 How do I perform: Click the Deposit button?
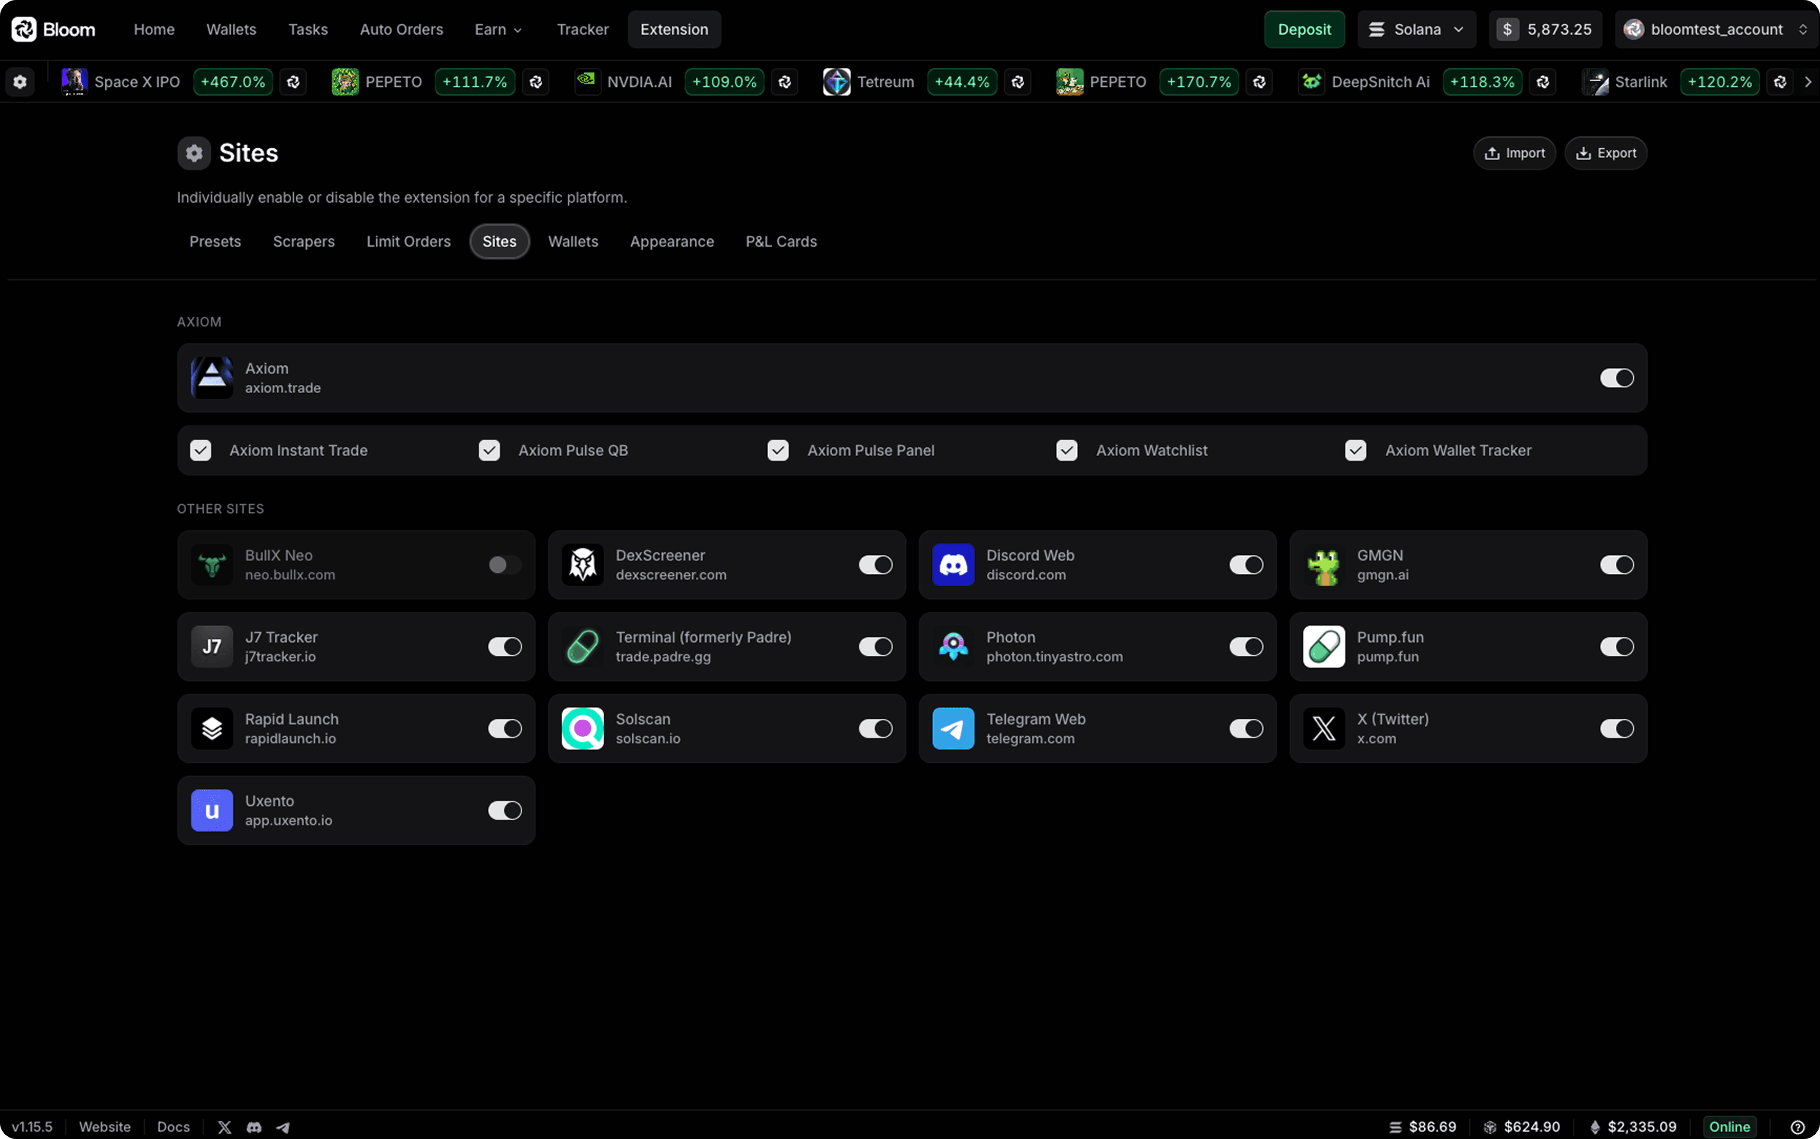pos(1304,28)
